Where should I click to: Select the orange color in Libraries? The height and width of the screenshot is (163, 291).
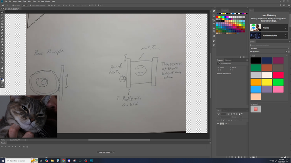(256, 82)
